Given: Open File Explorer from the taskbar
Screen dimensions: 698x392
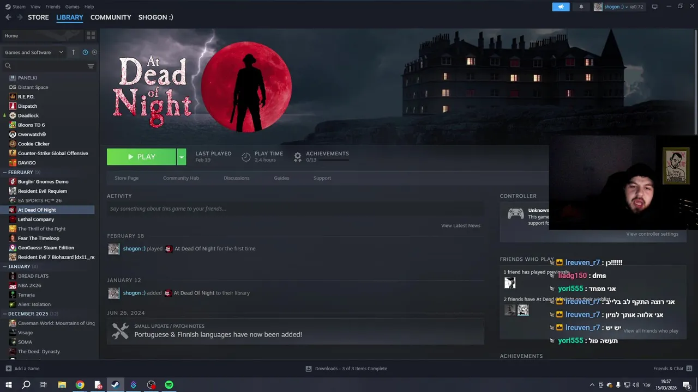Looking at the screenshot, I should [x=62, y=385].
